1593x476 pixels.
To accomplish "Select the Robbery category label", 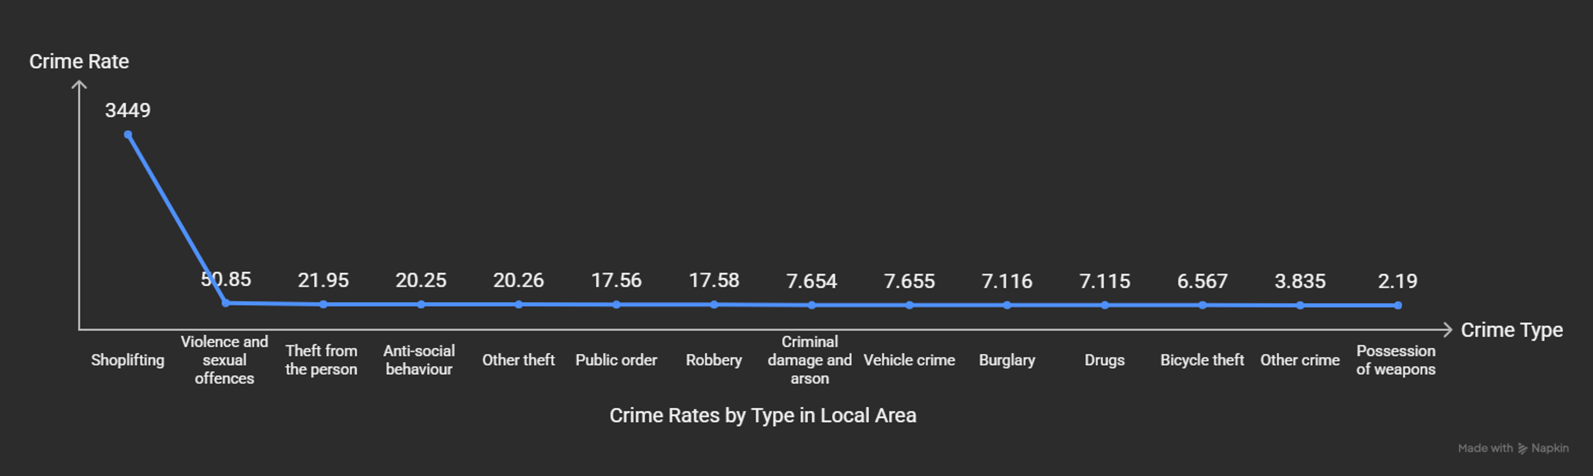I will pyautogui.click(x=714, y=360).
